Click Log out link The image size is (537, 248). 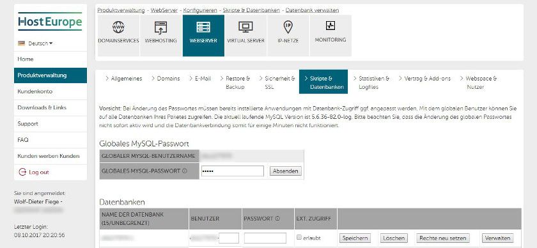(39, 173)
